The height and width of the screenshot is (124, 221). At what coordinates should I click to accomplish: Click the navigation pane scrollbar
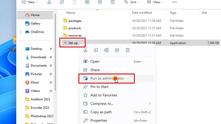click(55, 52)
